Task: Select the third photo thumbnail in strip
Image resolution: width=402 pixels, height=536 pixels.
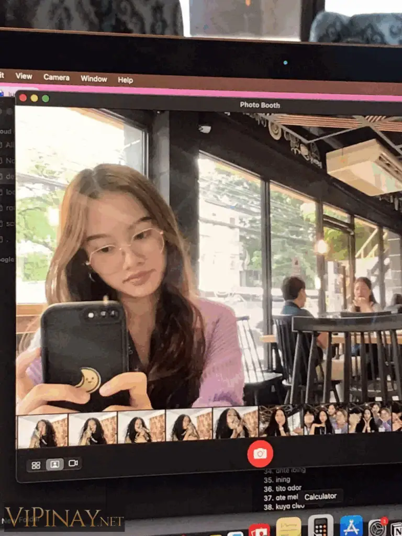Action: pos(140,428)
